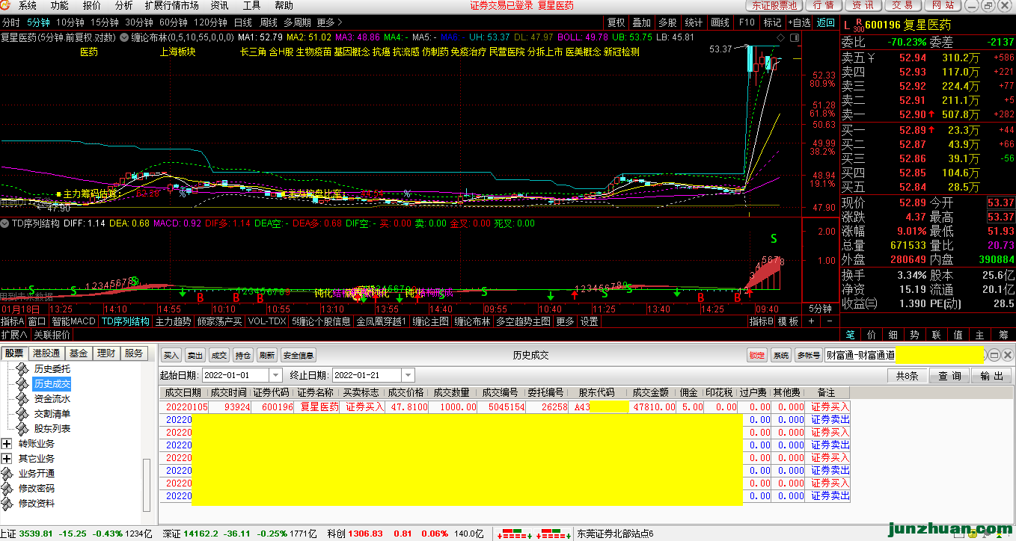Open 交割清单 in the sidebar tree
Viewport: 1016px width, 541px height.
[x=52, y=414]
